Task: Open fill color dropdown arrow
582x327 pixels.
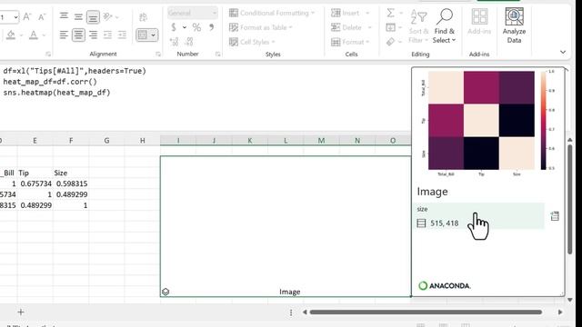Action: pos(21,35)
